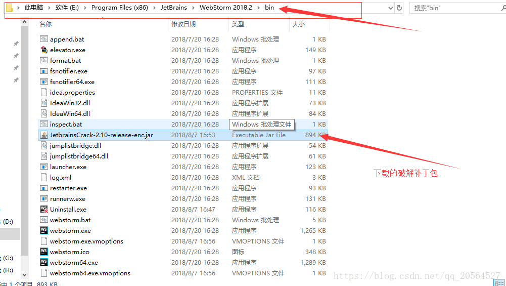
Task: Click the log.xml file icon
Action: coord(44,177)
